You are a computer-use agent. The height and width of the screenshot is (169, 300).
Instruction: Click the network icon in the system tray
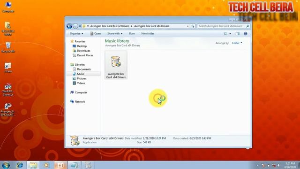point(274,165)
